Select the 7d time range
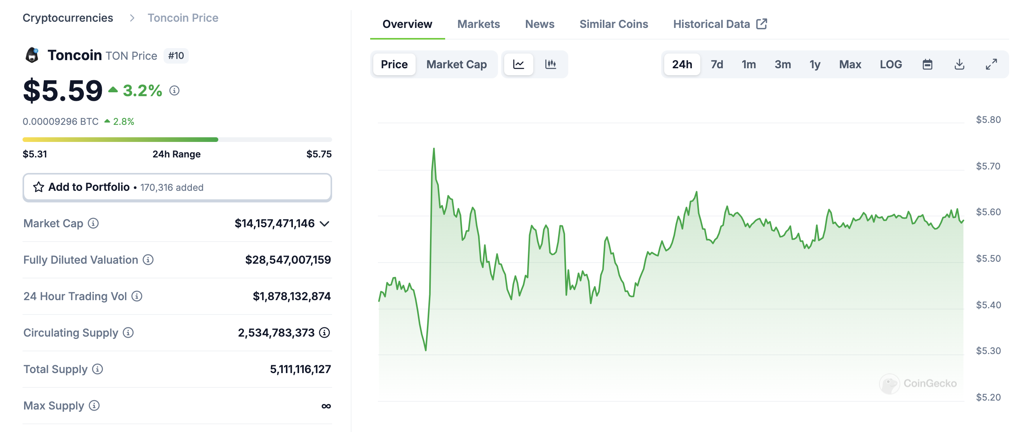Viewport: 1020px width, 432px height. coord(716,64)
